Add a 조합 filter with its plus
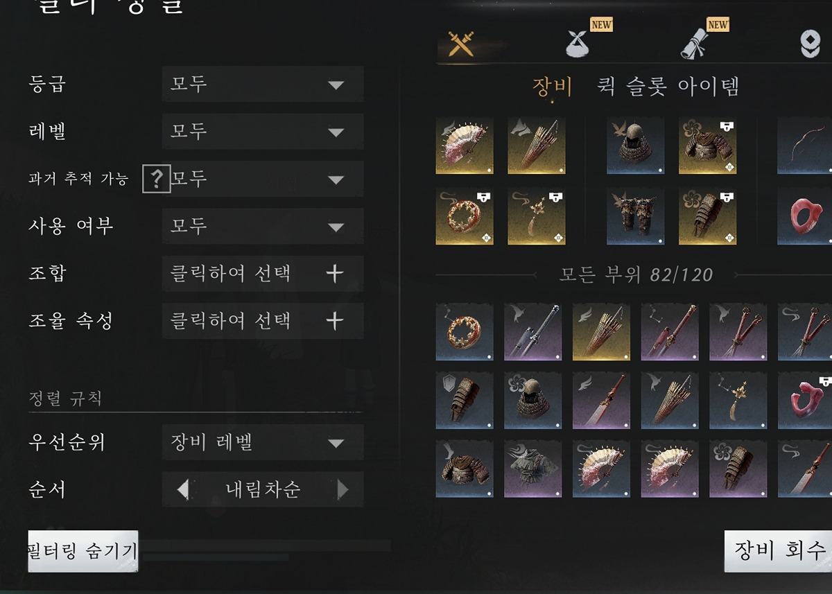Viewport: 832px width, 594px height. coord(335,274)
